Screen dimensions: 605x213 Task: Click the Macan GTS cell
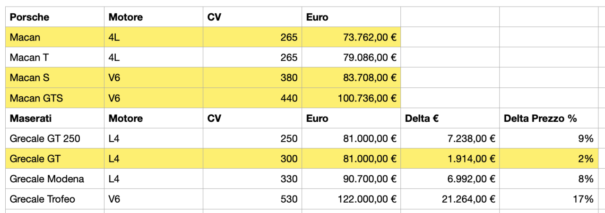pos(54,98)
